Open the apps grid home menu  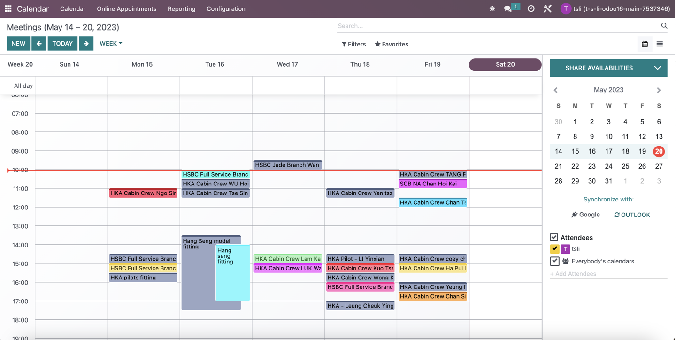(8, 8)
